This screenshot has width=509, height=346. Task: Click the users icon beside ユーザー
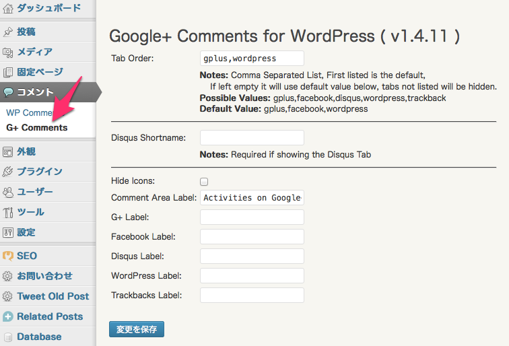point(8,192)
